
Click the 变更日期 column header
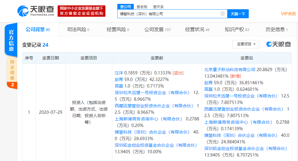coord(50,58)
